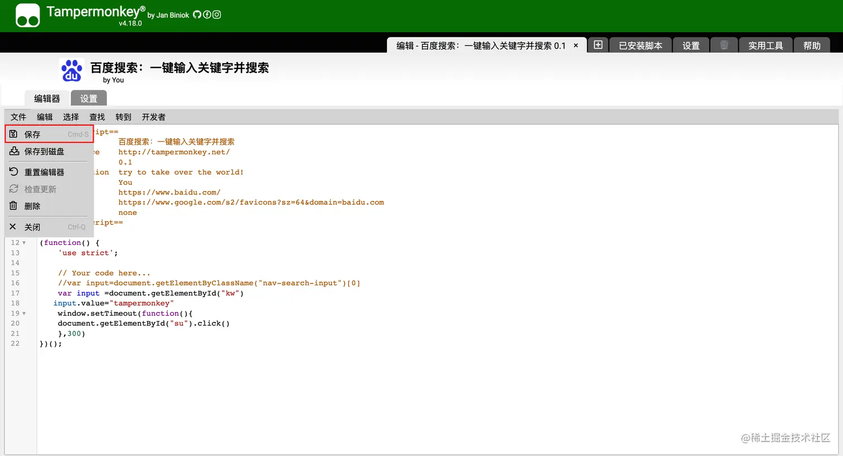Viewport: 843px width, 456px height.
Task: Switch to the script 设置 tab
Action: [x=89, y=99]
